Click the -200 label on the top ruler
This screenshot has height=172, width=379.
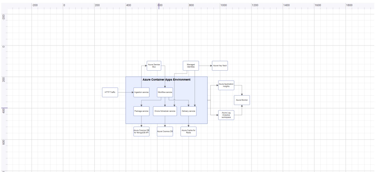(x=35, y=5)
